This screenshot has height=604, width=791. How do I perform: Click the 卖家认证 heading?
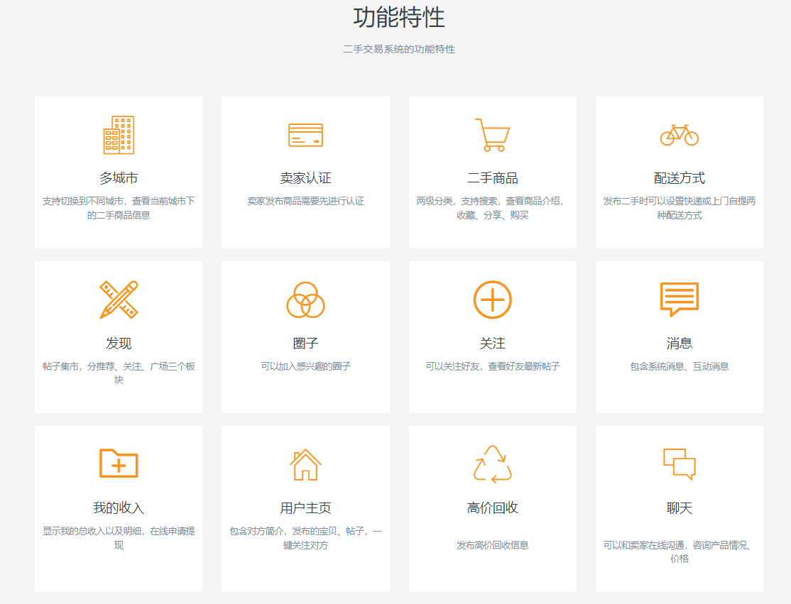[305, 178]
